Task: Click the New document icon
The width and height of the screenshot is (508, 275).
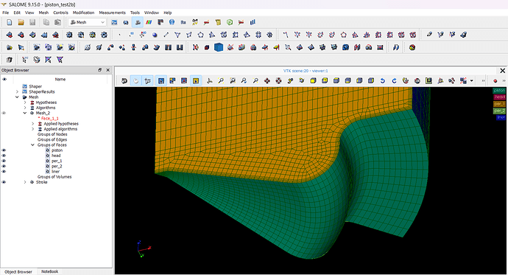Action: [10, 22]
